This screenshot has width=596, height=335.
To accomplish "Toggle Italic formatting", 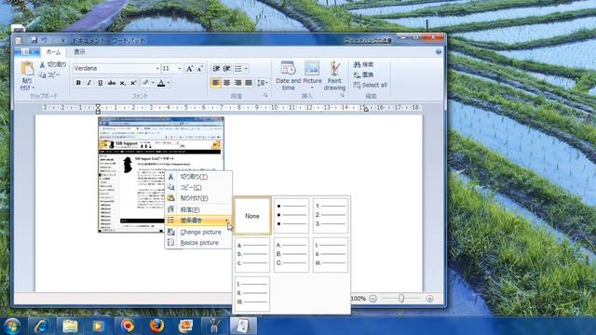I will [x=89, y=83].
